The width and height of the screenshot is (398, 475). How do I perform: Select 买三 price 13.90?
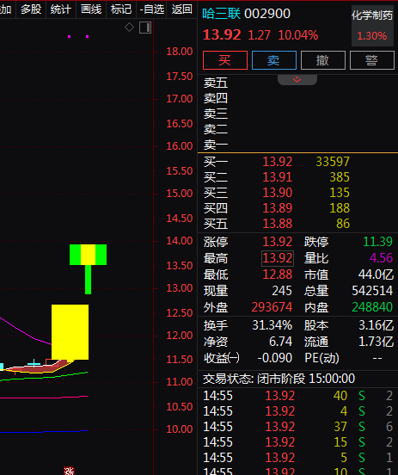(278, 193)
